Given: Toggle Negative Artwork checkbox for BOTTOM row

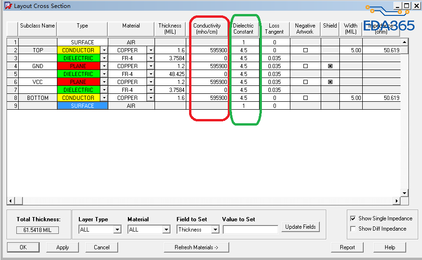Looking at the screenshot, I should click(305, 98).
